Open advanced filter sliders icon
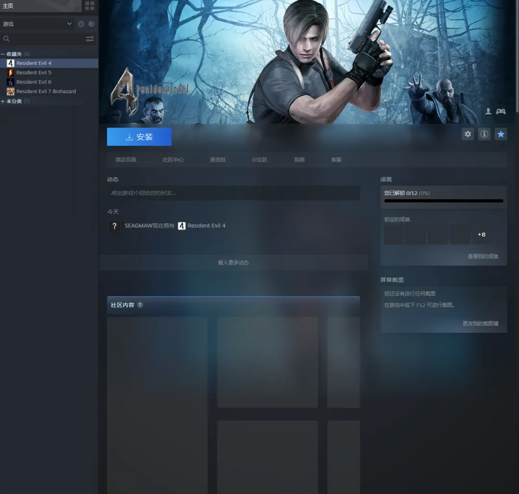This screenshot has height=494, width=519. pos(90,39)
